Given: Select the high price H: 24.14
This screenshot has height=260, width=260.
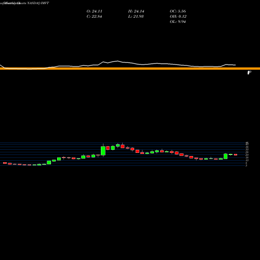Looking at the screenshot, I should tap(136, 11).
